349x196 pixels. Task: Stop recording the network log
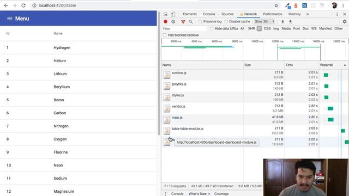(165, 22)
